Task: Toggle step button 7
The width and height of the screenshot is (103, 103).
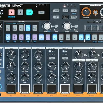Action: [48, 37]
